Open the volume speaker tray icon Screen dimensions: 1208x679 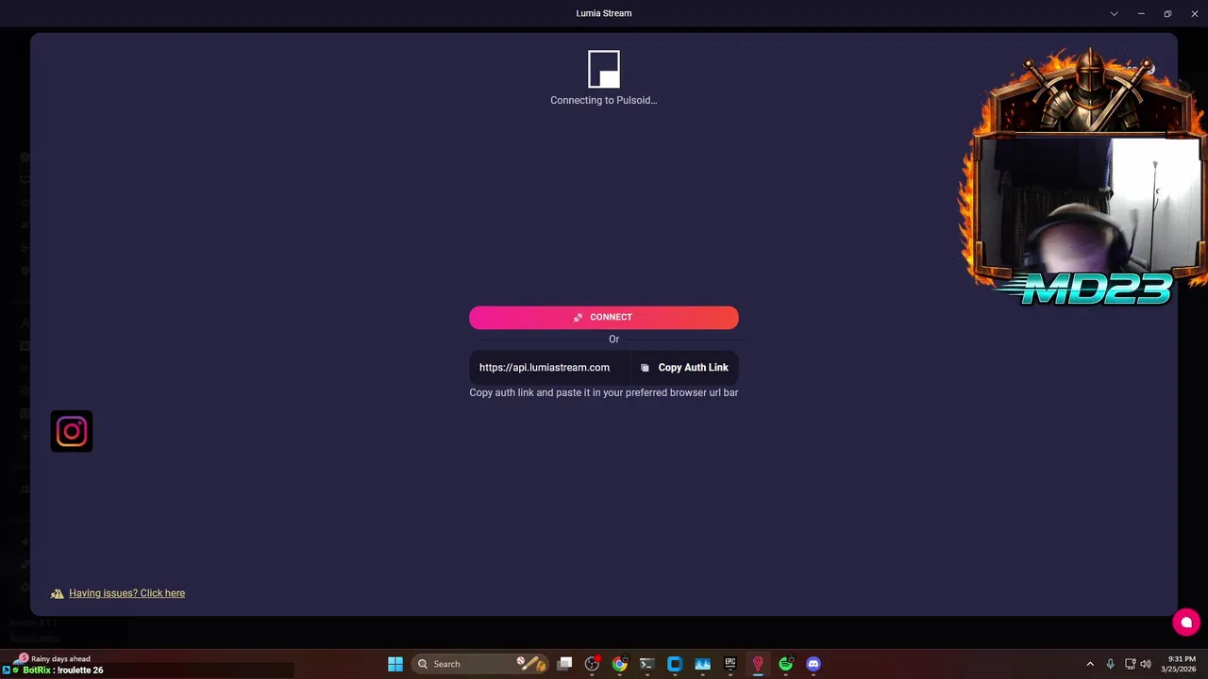point(1146,664)
